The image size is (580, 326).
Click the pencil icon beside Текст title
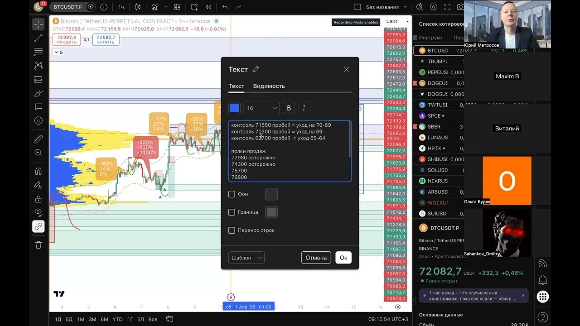256,69
